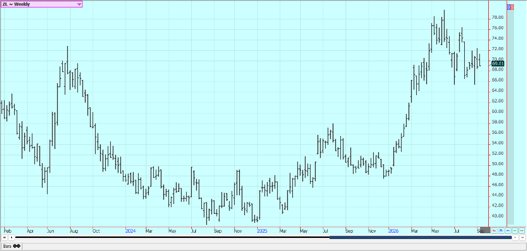Click the gray box next to Sep
This screenshot has width=527, height=251.
click(x=485, y=230)
